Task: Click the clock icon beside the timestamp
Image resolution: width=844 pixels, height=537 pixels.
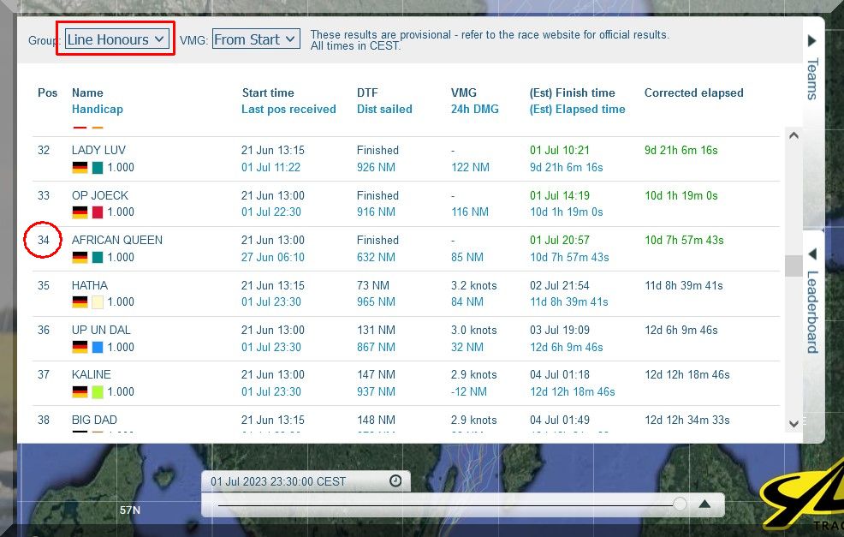Action: pyautogui.click(x=395, y=481)
